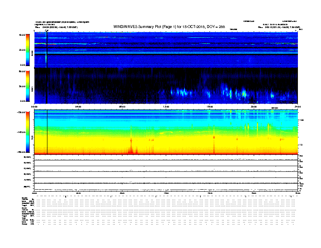
Task: Click the vertical RAD1 axis label
Action: pyautogui.click(x=32, y=89)
